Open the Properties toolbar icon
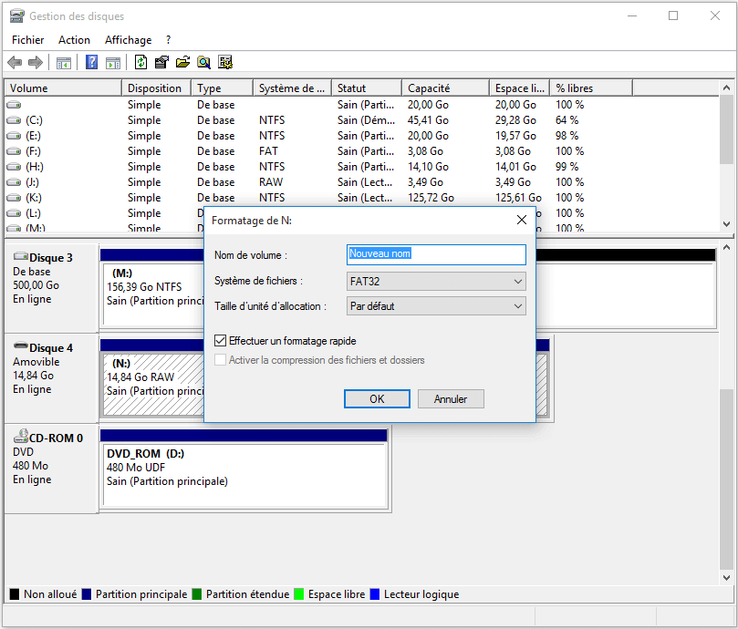This screenshot has height=629, width=738. coord(161,62)
